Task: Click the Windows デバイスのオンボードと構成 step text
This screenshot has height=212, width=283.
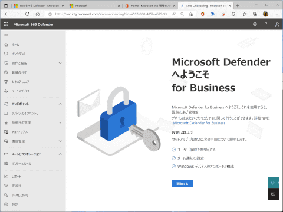Action: pos(206,167)
